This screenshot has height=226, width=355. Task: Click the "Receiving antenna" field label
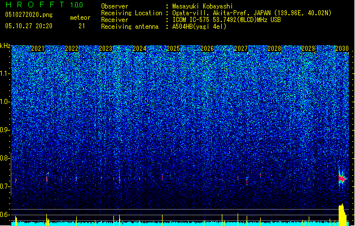(x=130, y=27)
